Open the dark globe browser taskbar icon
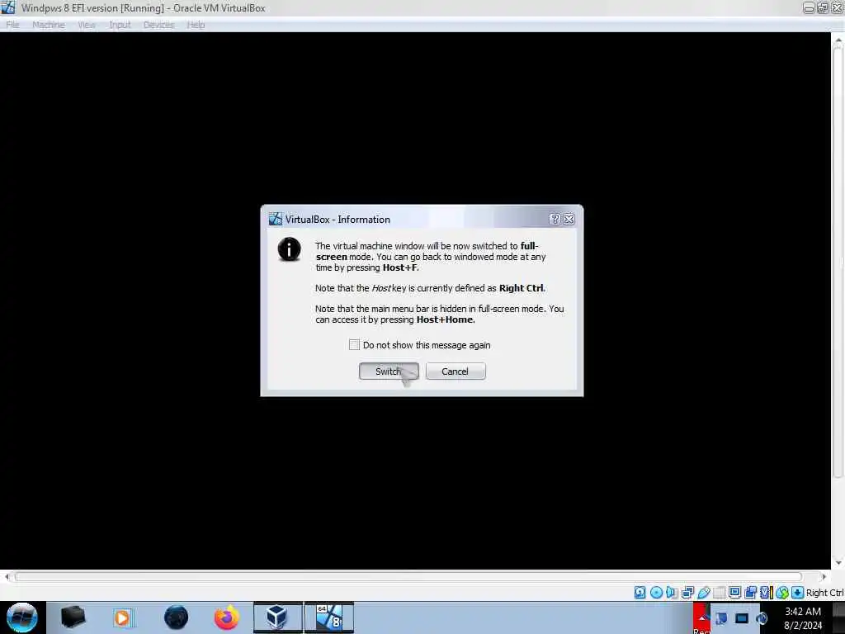 [177, 617]
